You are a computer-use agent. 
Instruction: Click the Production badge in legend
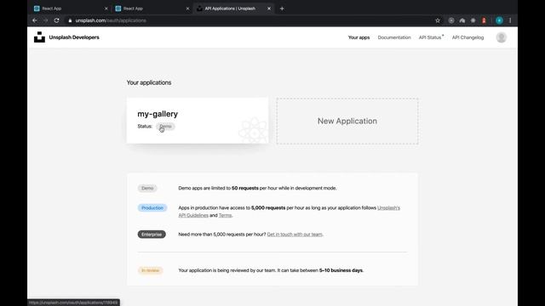[x=152, y=207]
